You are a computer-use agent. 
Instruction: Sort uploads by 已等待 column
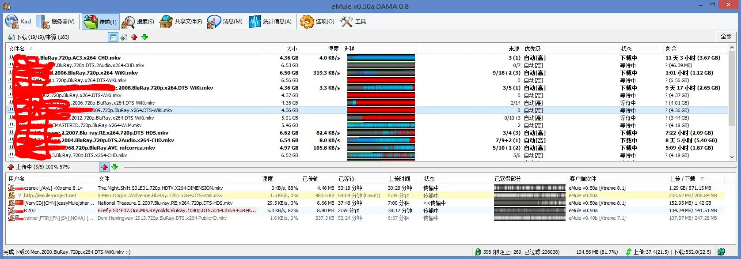coord(361,179)
